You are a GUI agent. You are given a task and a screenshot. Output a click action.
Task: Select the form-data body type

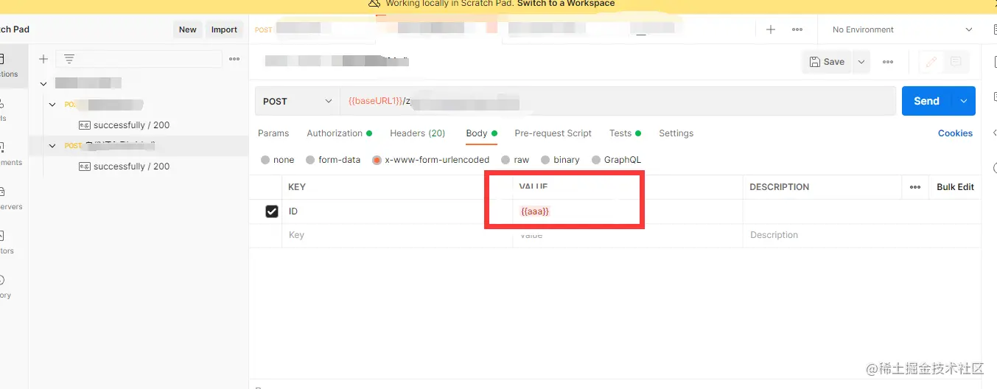point(333,160)
